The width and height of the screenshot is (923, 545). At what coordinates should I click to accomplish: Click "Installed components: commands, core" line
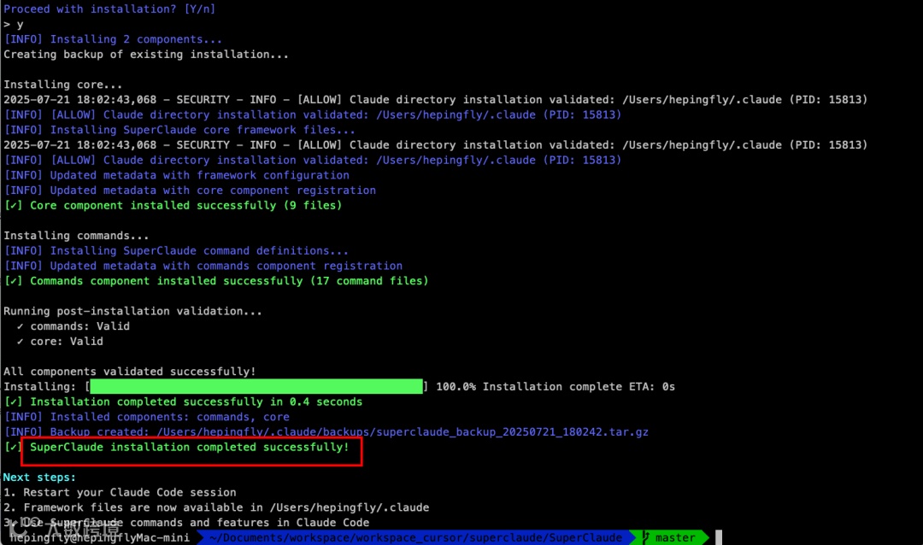(x=147, y=417)
